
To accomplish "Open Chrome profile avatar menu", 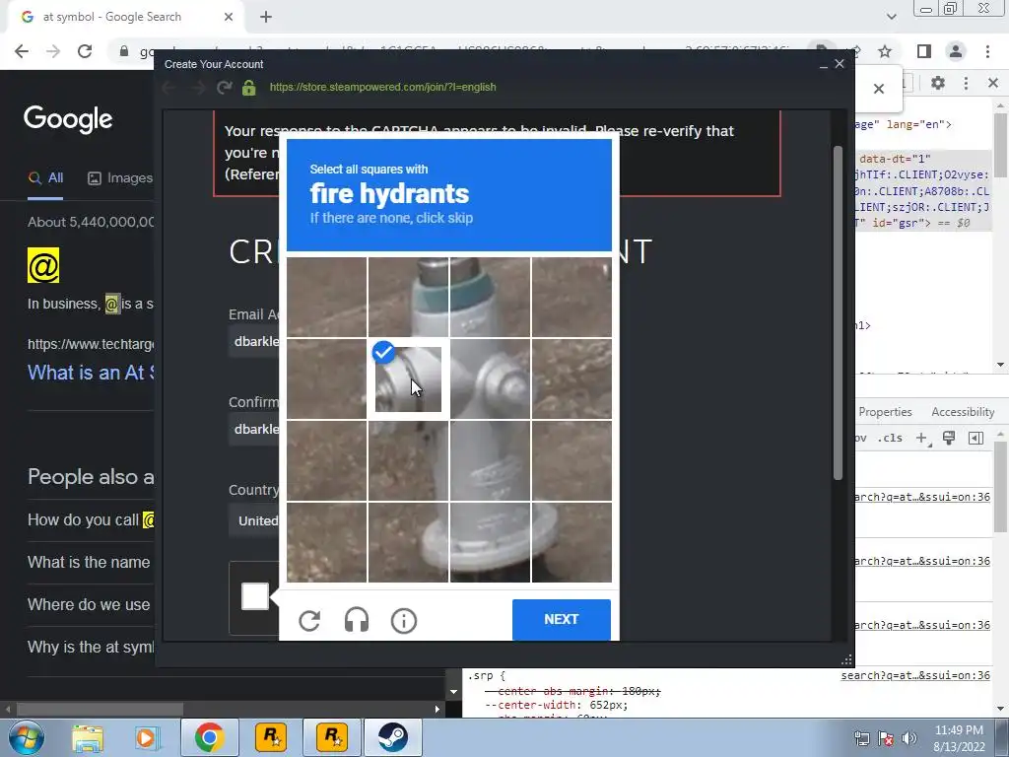I will pos(956,51).
